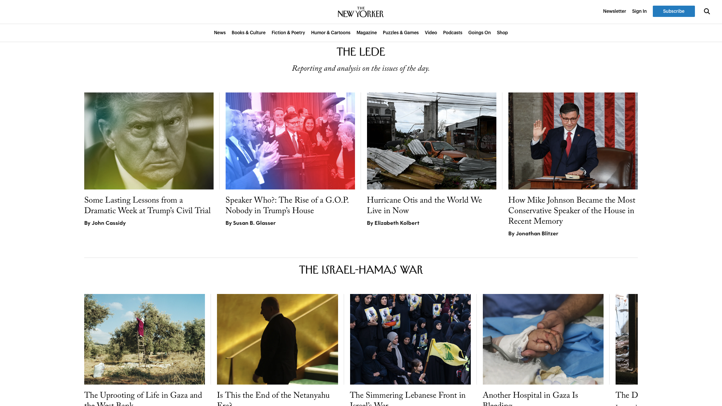Go to Books & Culture section
Screen dimensions: 722x406
coord(249,33)
